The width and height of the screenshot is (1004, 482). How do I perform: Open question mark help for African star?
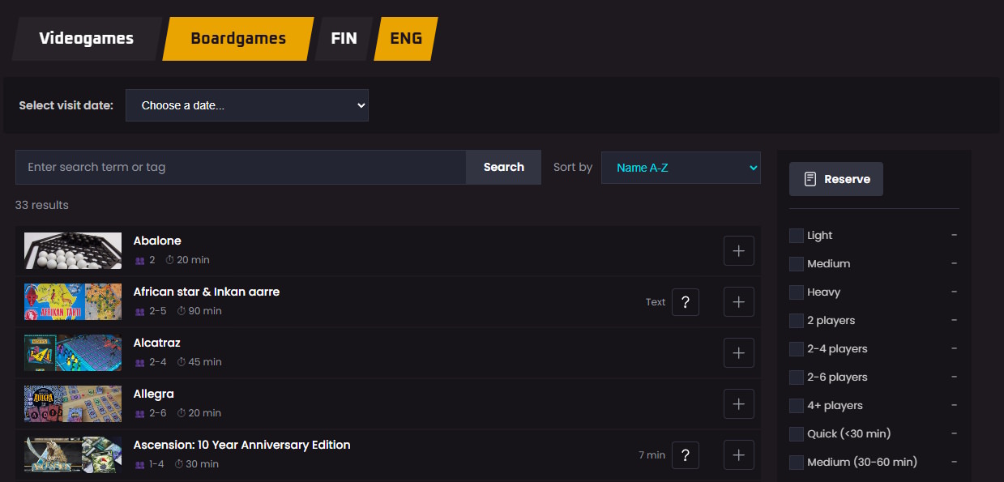click(x=685, y=302)
